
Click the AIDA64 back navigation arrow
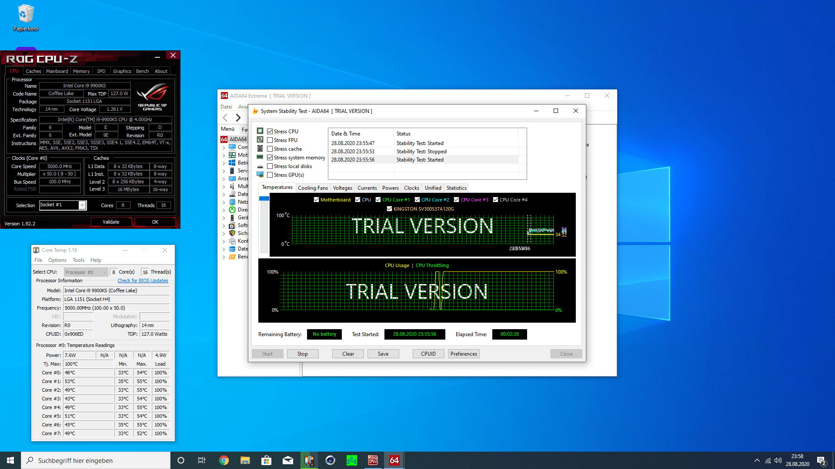point(225,118)
